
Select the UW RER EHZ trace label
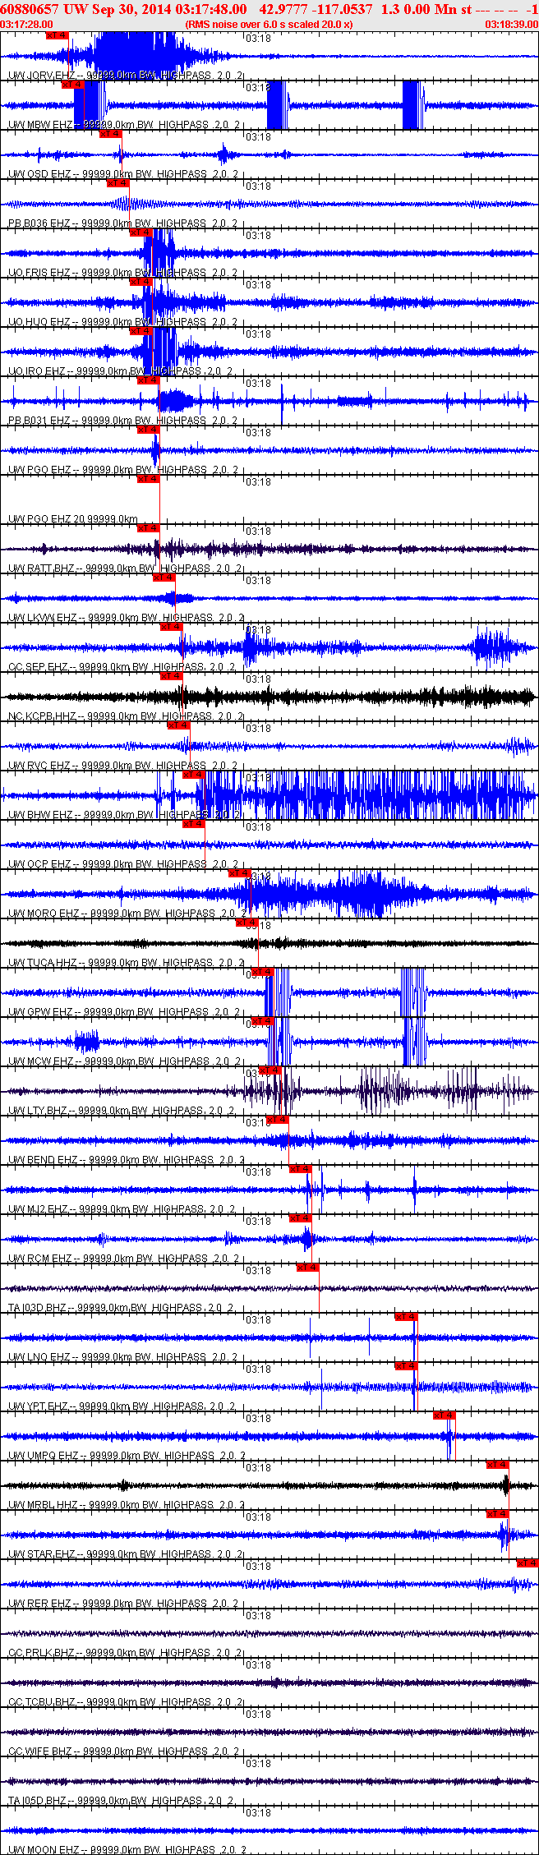(x=123, y=1604)
